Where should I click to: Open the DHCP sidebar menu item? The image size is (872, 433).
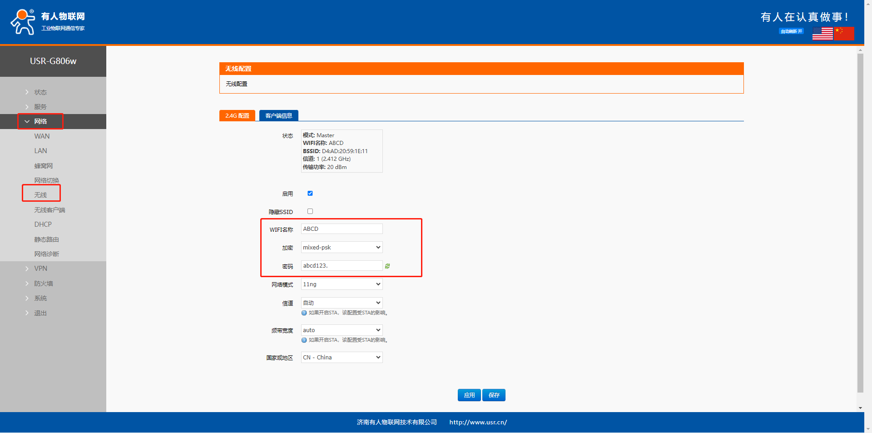point(43,224)
